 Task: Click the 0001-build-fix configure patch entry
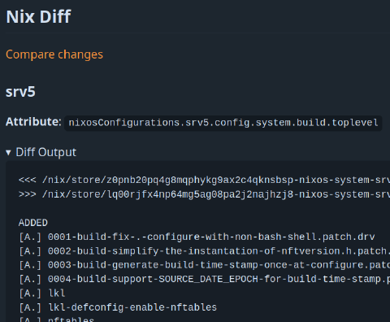tap(211, 237)
